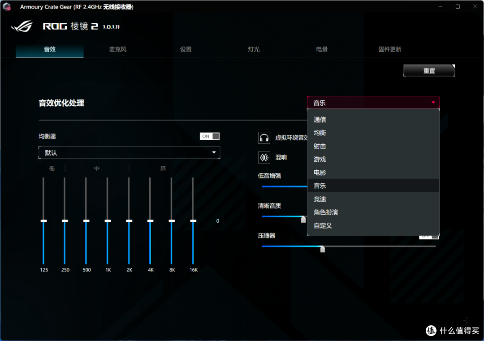The height and width of the screenshot is (341, 484).
Task: Select 均衡 from the mode list
Action: point(373,133)
